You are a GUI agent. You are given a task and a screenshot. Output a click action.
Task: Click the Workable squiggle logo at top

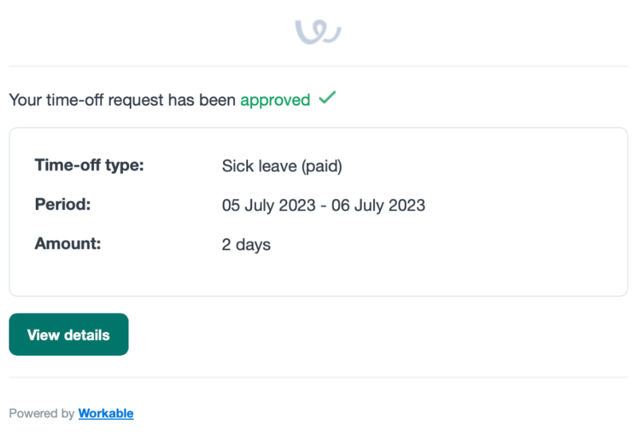pyautogui.click(x=318, y=31)
